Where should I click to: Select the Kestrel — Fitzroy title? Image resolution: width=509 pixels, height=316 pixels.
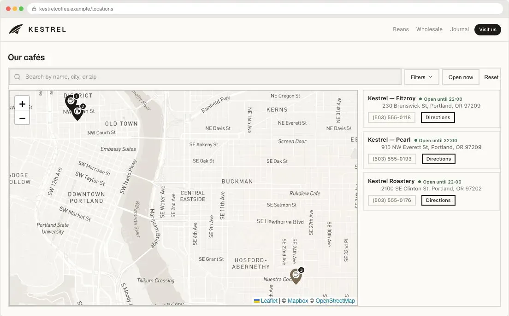point(391,98)
